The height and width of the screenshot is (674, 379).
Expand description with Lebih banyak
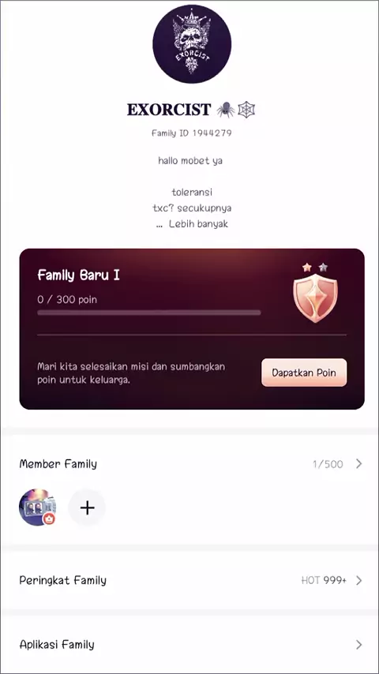point(198,224)
